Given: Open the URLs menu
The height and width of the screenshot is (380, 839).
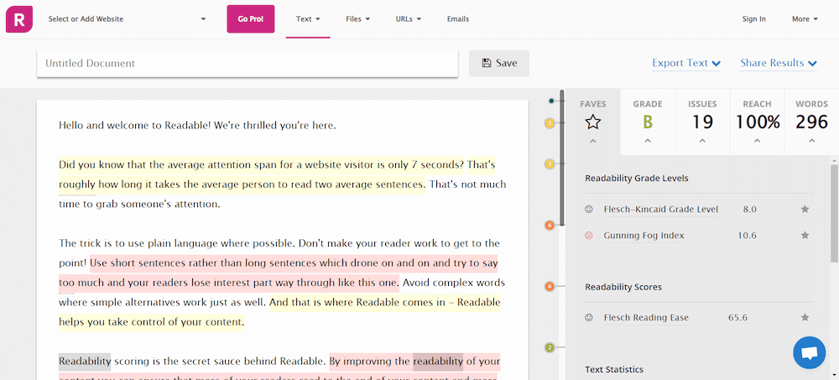Looking at the screenshot, I should (x=408, y=18).
